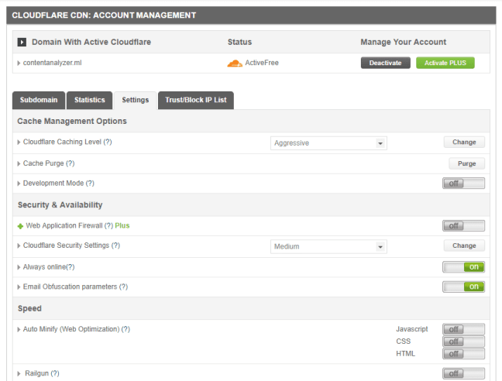Toggle Development Mode switch on
Viewport: 502px width, 381px height.
463,184
